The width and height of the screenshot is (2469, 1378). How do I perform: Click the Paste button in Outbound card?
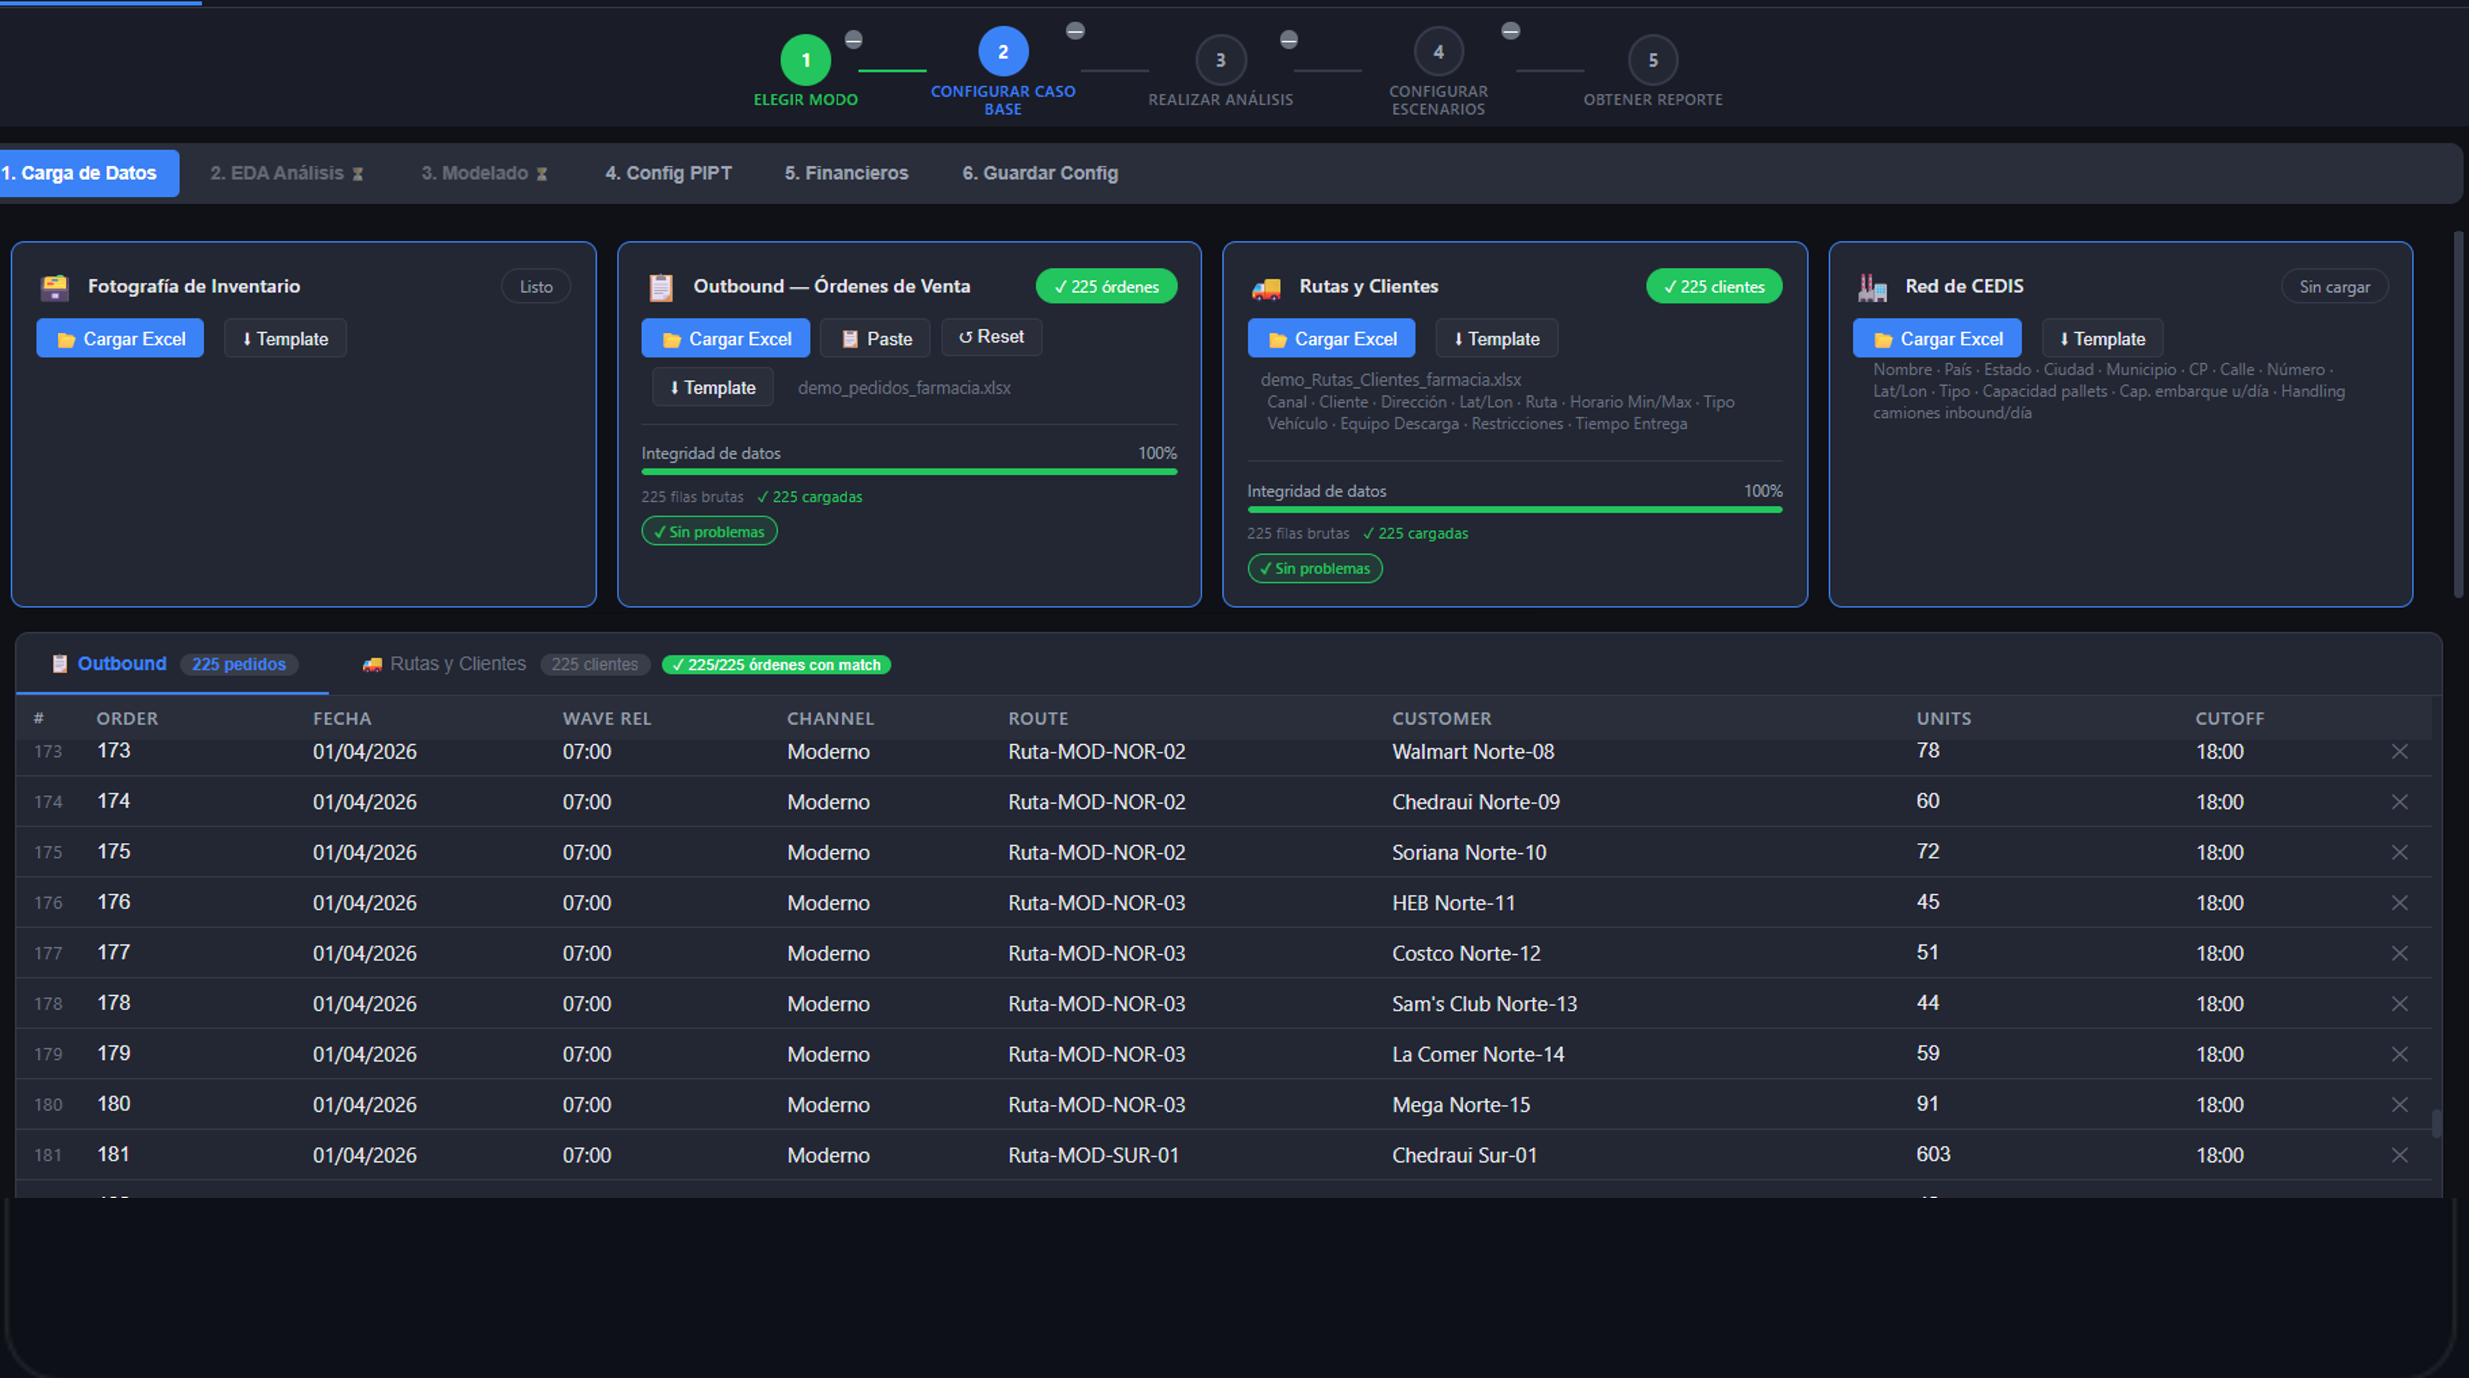(x=875, y=338)
